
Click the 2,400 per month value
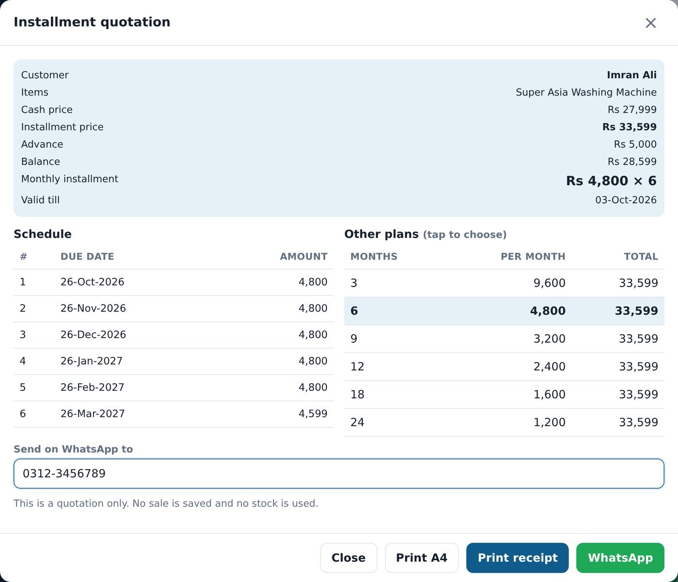549,367
